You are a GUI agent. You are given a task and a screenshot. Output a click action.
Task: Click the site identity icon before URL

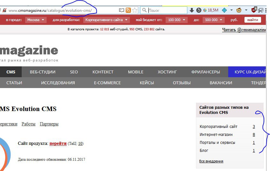4,10
